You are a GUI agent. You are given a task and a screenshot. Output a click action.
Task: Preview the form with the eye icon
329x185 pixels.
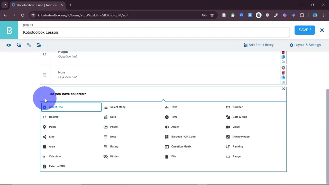9,45
